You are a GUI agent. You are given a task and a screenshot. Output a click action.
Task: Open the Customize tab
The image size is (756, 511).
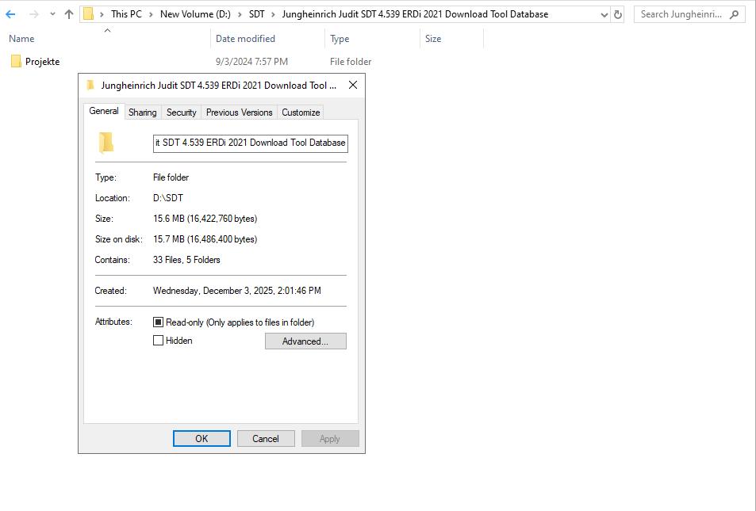pos(301,112)
